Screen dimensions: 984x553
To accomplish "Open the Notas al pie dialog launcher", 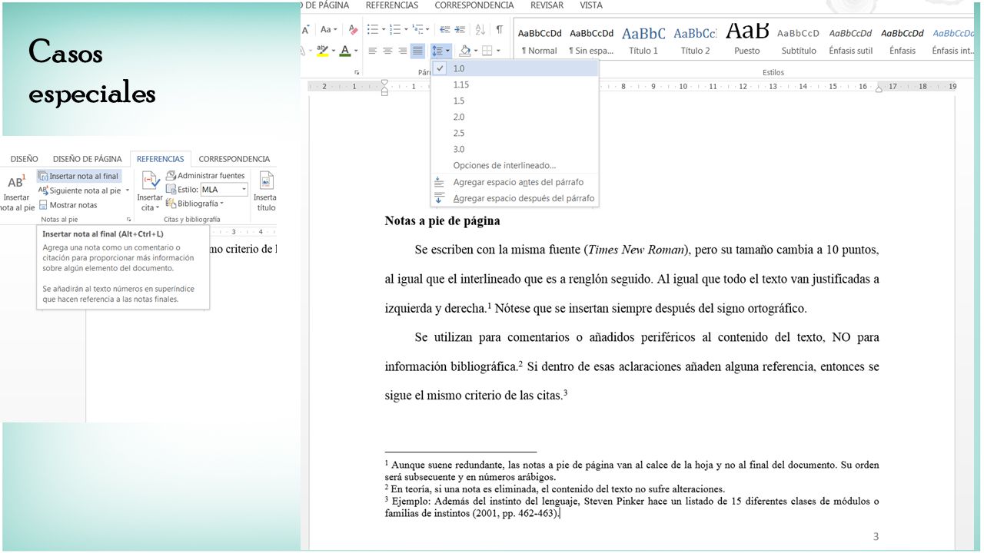I will tap(128, 220).
